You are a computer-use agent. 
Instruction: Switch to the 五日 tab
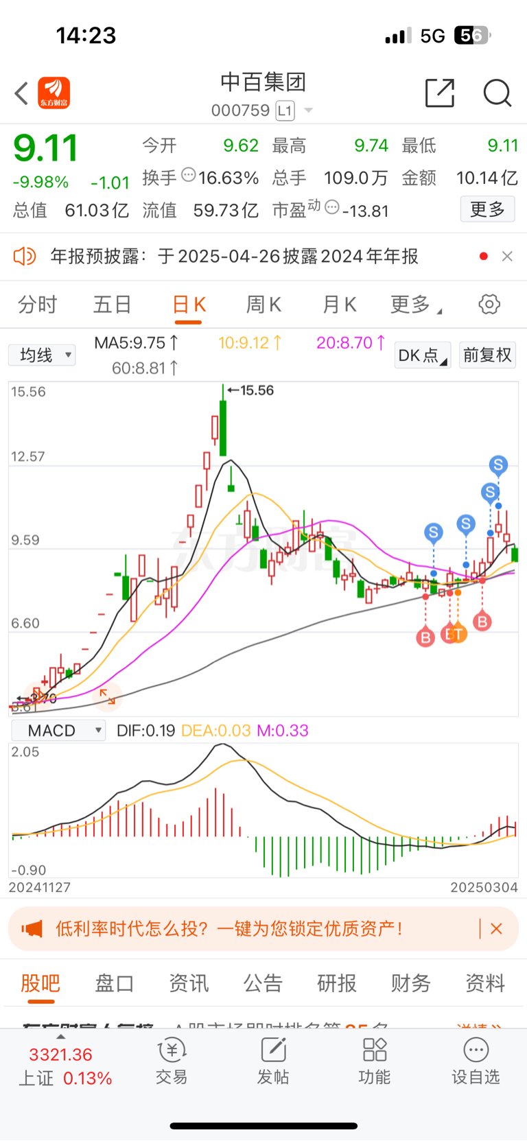[x=113, y=305]
